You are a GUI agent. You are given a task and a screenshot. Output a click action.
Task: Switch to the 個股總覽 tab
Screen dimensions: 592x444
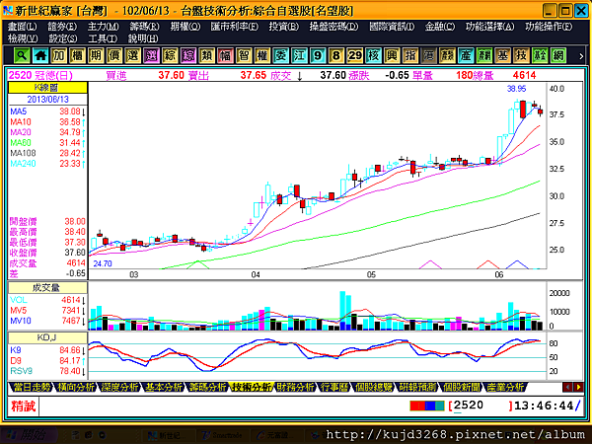(x=373, y=387)
